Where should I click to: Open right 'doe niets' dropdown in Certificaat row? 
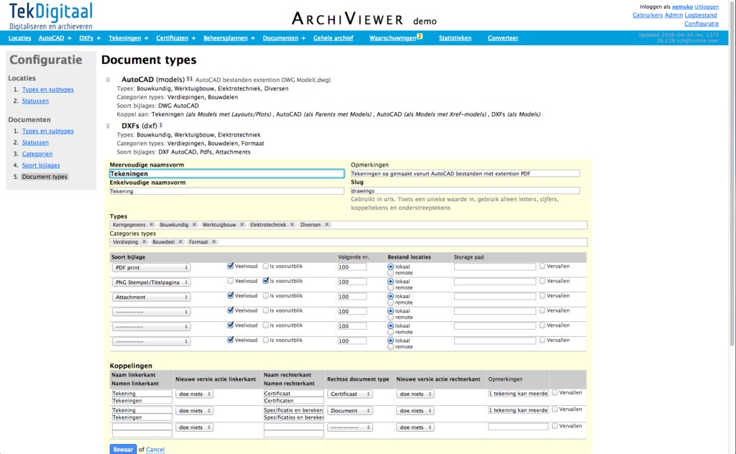point(415,394)
